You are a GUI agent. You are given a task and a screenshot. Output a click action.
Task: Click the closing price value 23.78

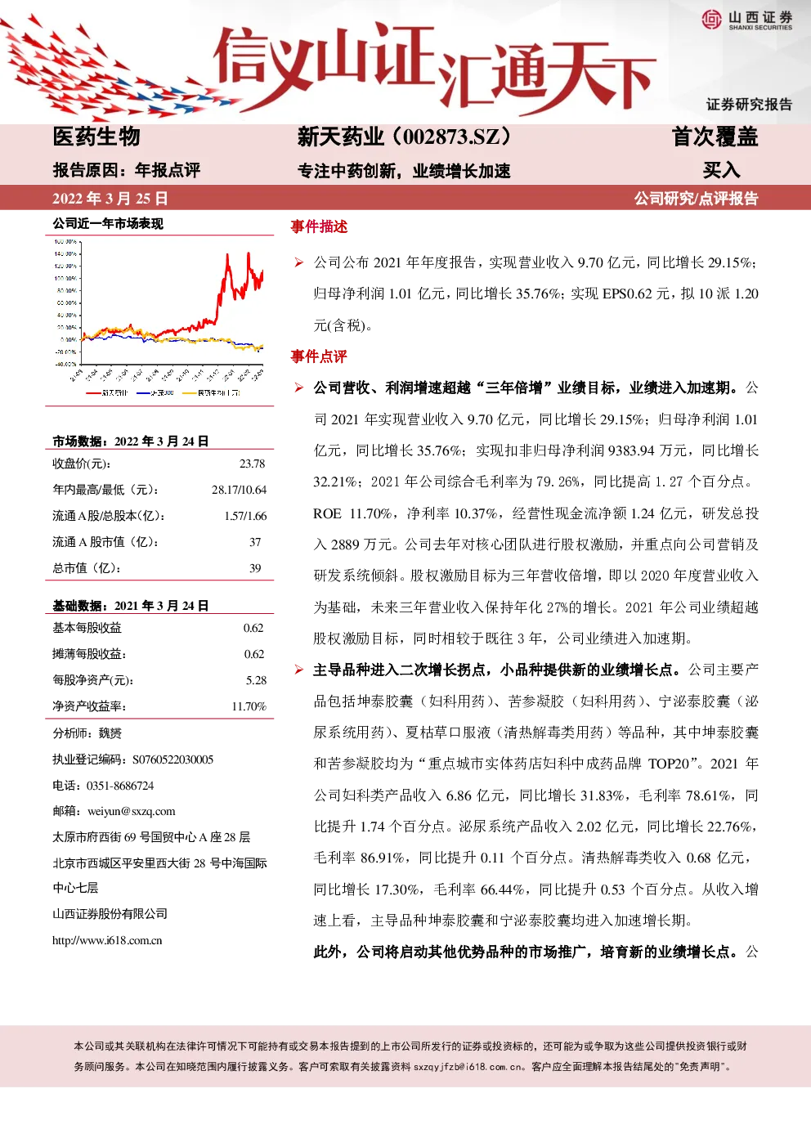pyautogui.click(x=252, y=464)
